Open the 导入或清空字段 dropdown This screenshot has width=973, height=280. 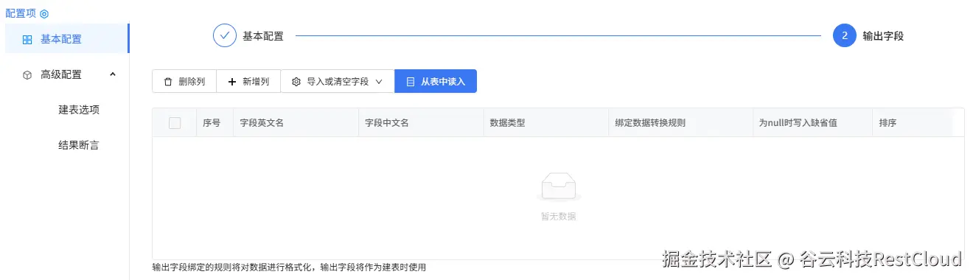338,81
